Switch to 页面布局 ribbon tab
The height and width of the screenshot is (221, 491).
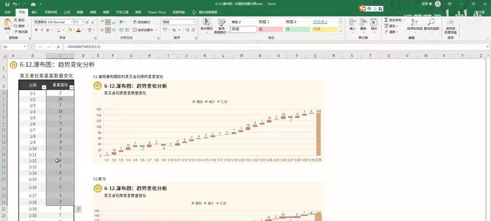(51, 12)
